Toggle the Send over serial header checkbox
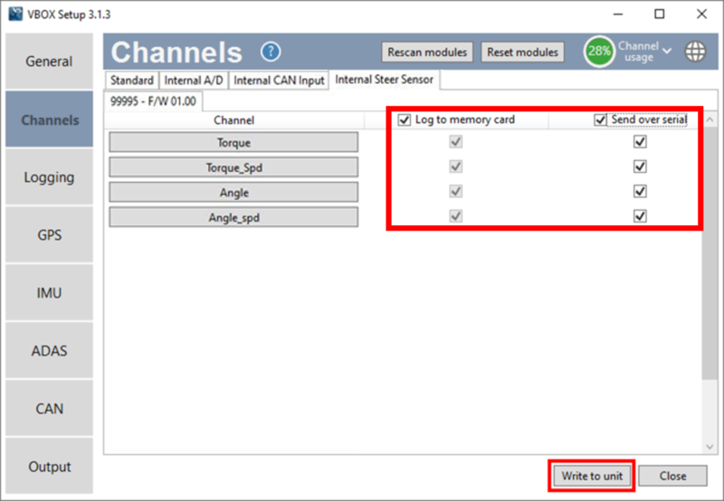Image resolution: width=724 pixels, height=501 pixels. coord(600,120)
